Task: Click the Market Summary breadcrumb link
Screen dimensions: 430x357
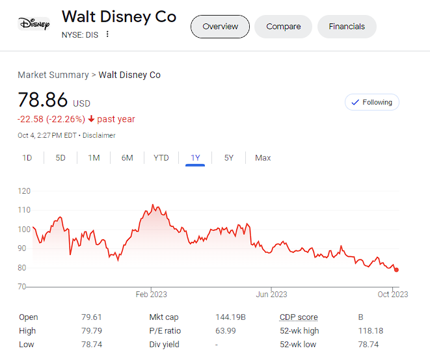Action: coord(53,75)
